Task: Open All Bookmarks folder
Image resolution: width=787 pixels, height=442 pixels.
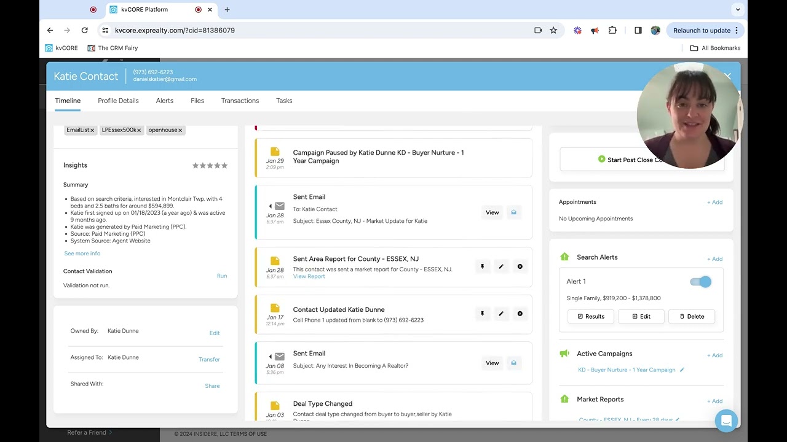Action: click(715, 48)
